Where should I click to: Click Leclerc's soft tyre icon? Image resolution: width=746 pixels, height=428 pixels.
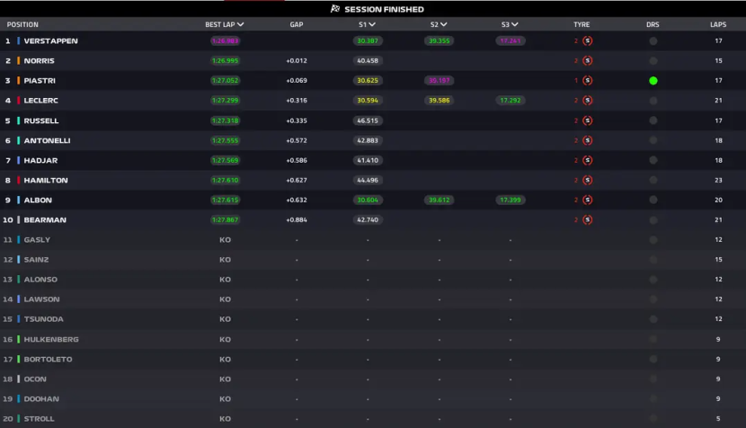coord(588,101)
